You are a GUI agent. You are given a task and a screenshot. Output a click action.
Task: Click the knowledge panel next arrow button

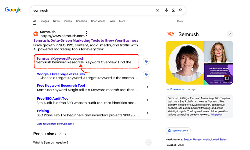coord(230,34)
